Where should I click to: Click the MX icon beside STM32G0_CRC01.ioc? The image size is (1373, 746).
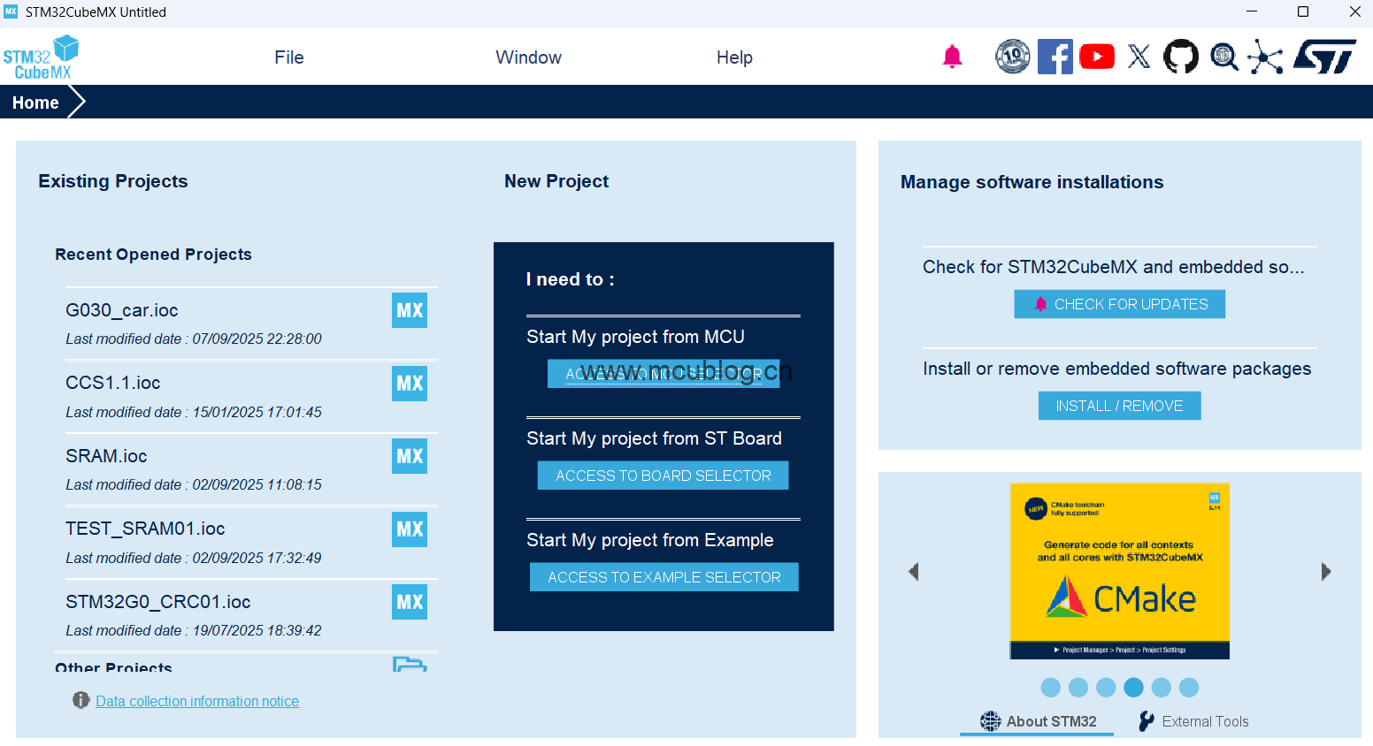tap(410, 602)
